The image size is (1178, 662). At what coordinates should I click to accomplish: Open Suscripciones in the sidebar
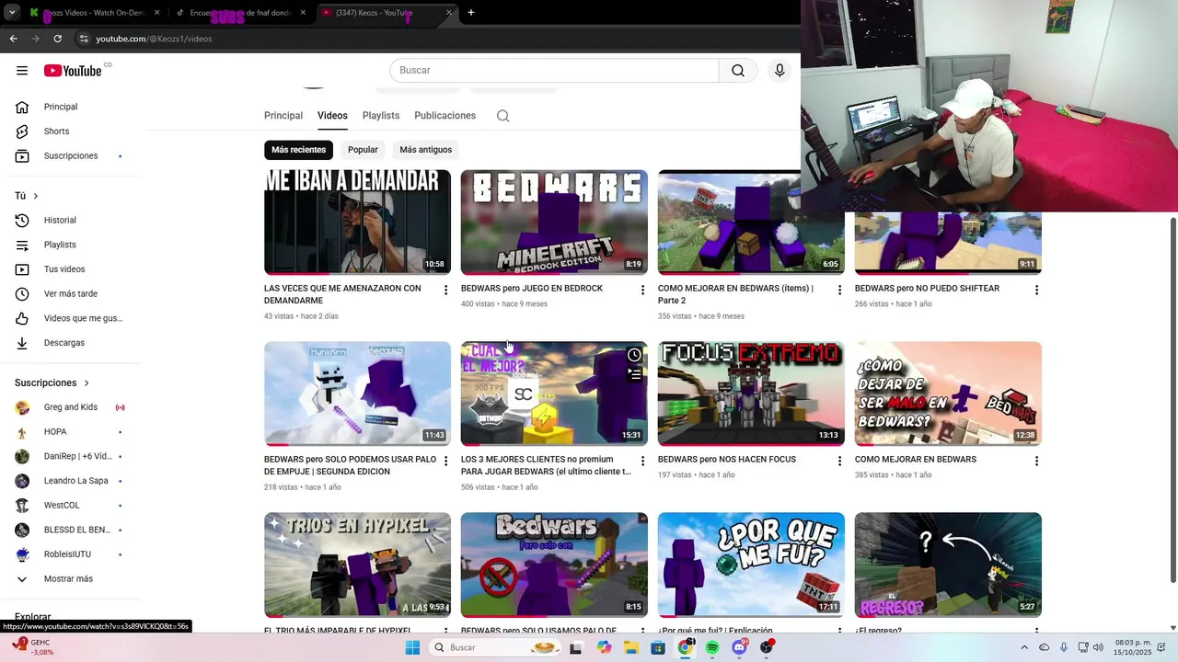click(70, 156)
